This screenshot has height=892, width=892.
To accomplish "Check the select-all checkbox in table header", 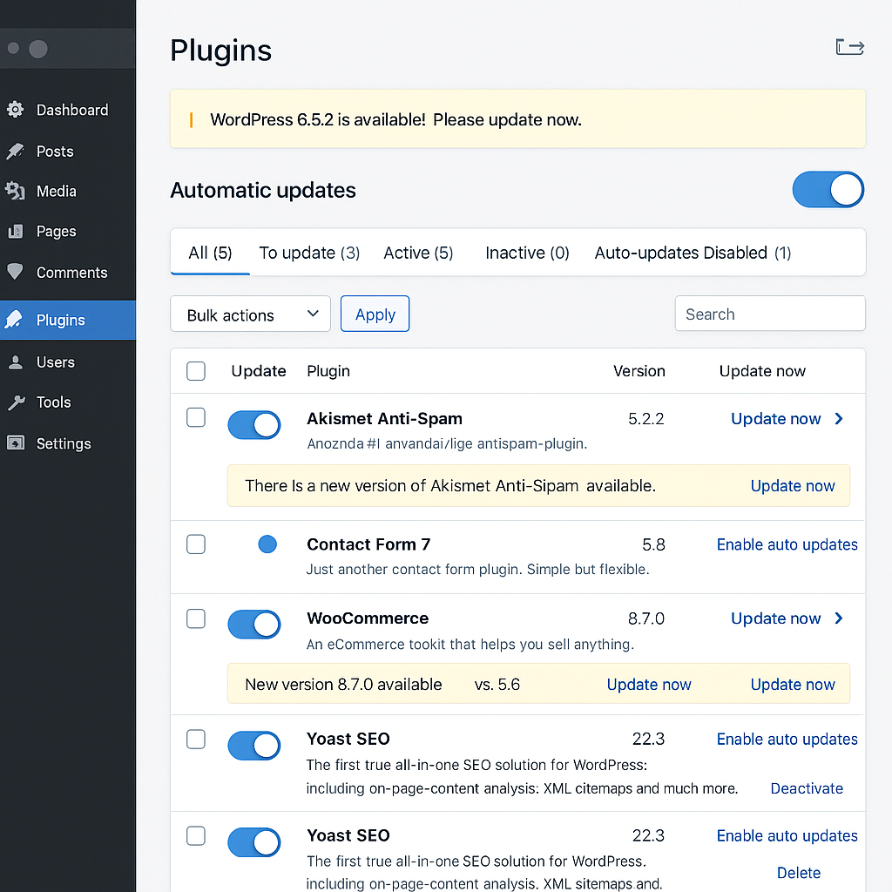I will click(x=196, y=371).
